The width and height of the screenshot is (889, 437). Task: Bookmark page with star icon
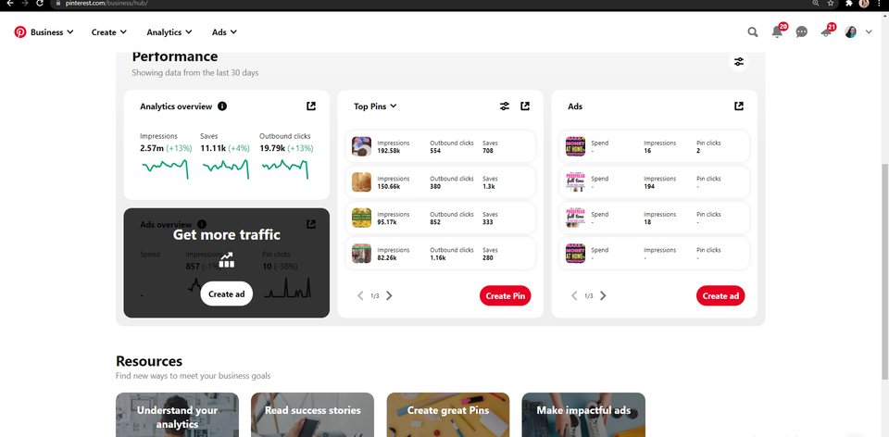pos(831,3)
